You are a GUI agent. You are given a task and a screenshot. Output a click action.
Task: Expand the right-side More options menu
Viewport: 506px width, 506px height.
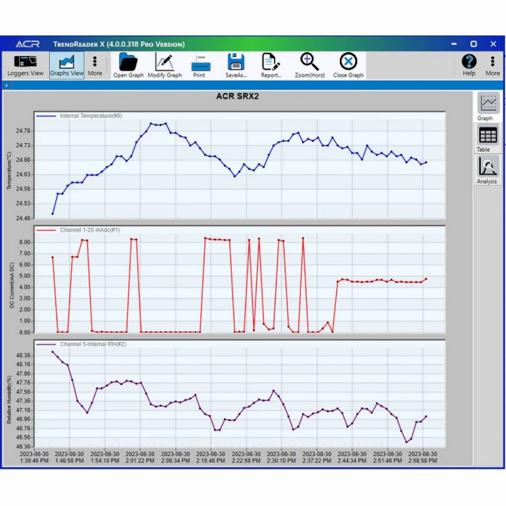[x=493, y=65]
